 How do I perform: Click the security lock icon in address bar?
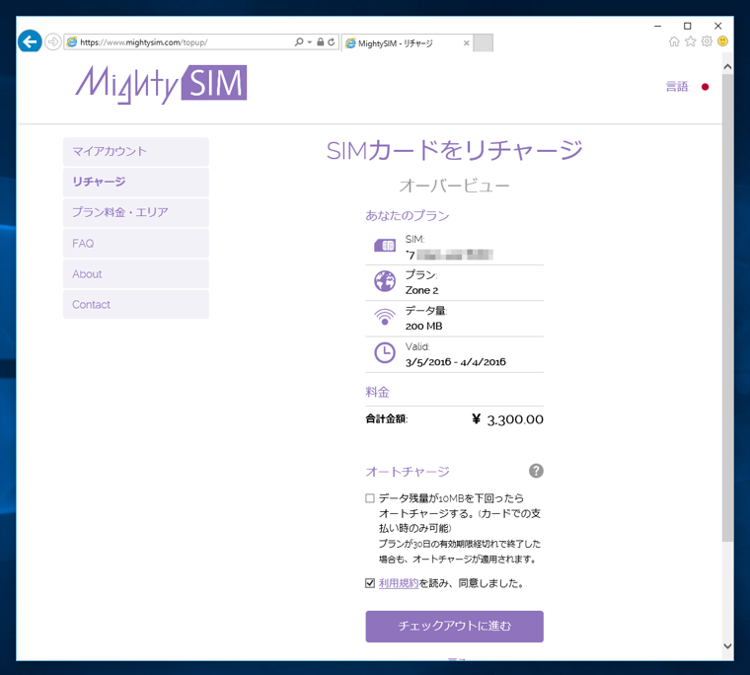(321, 42)
